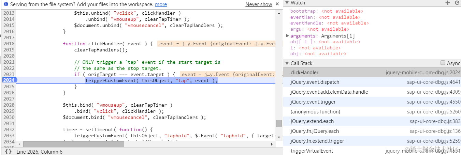This screenshot has height=155, width=461.
Task: Click the 'timer = setTimeout' line
Action: pos(107,129)
